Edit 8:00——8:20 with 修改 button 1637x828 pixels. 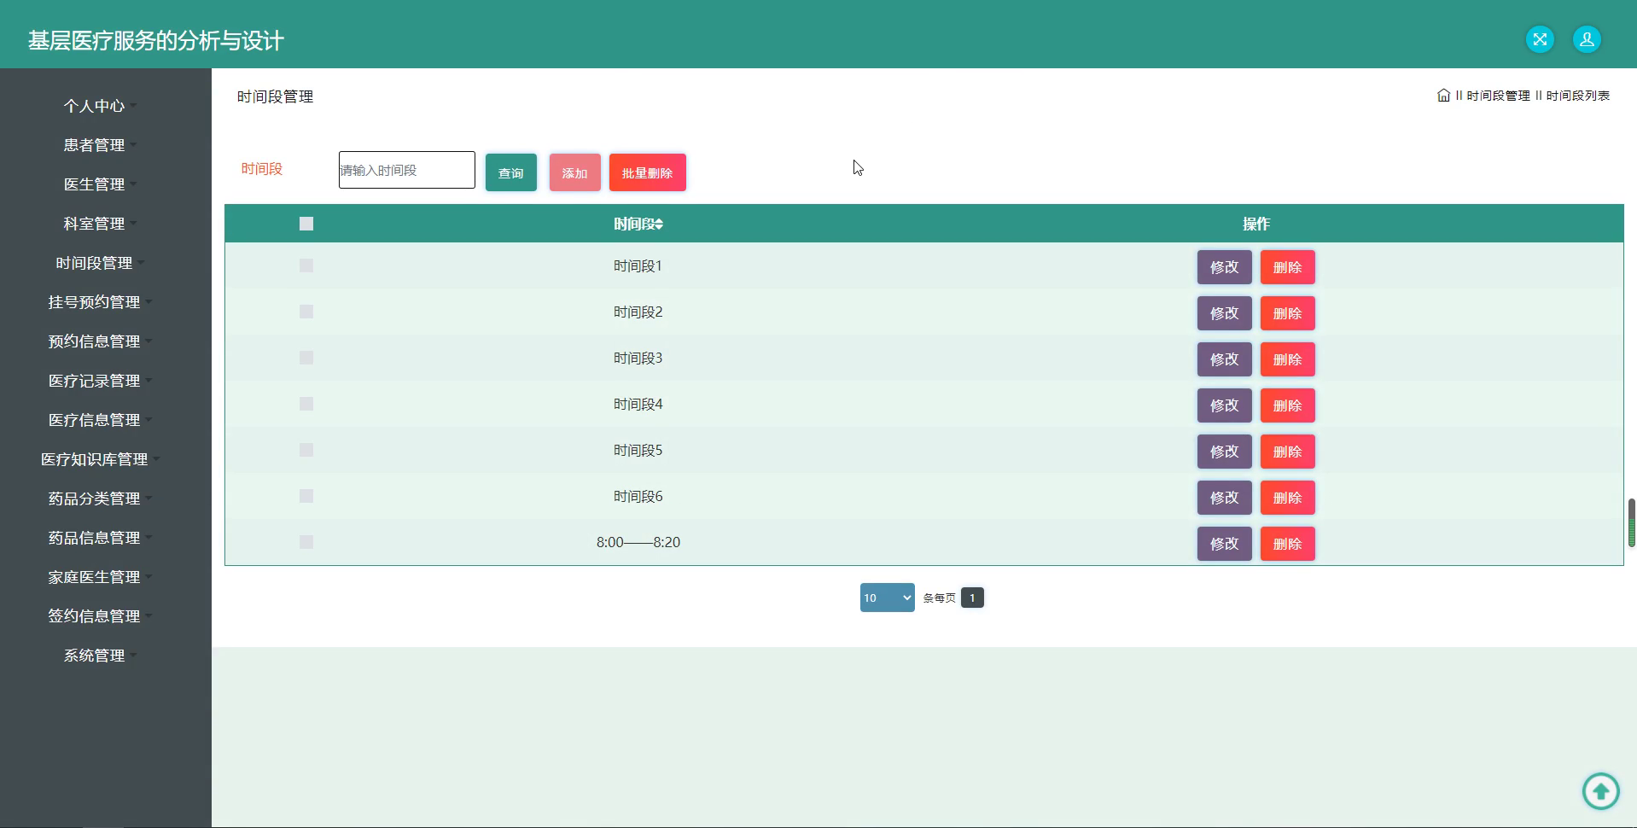[x=1224, y=544]
